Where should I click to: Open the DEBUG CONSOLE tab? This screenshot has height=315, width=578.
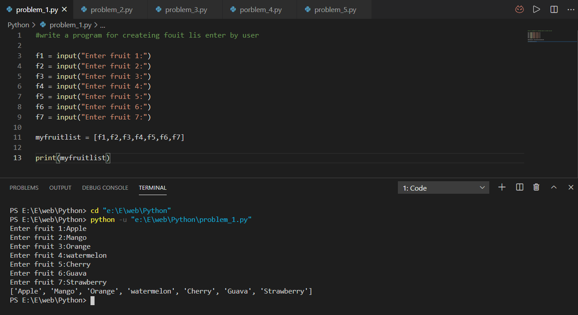[105, 187]
